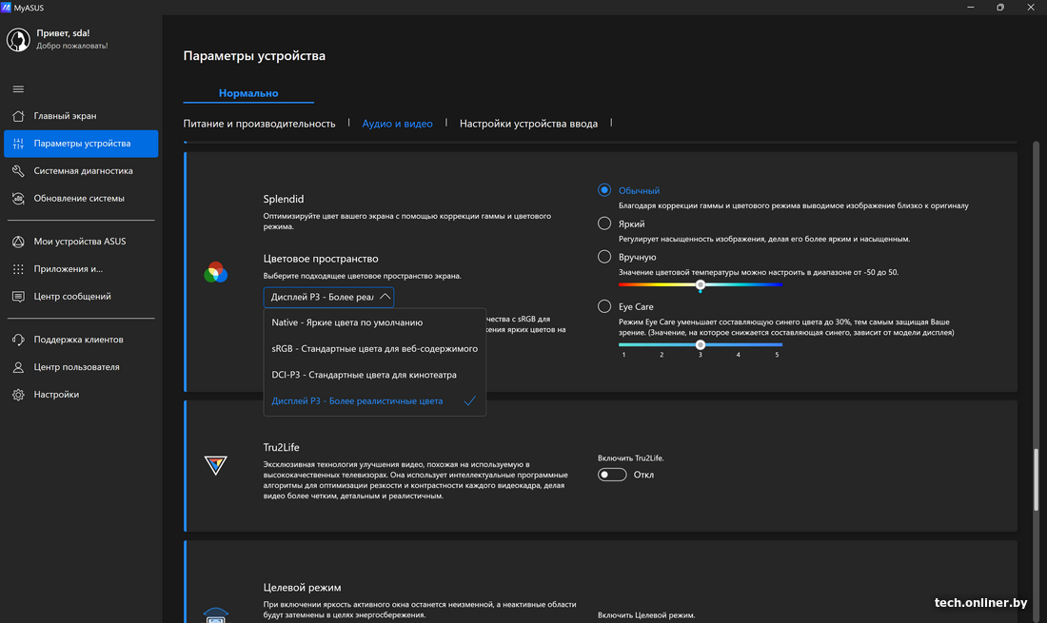Close the MyASUS window

1031,8
